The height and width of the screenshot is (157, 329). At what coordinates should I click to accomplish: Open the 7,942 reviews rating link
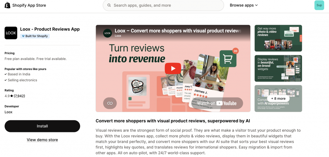(19, 96)
